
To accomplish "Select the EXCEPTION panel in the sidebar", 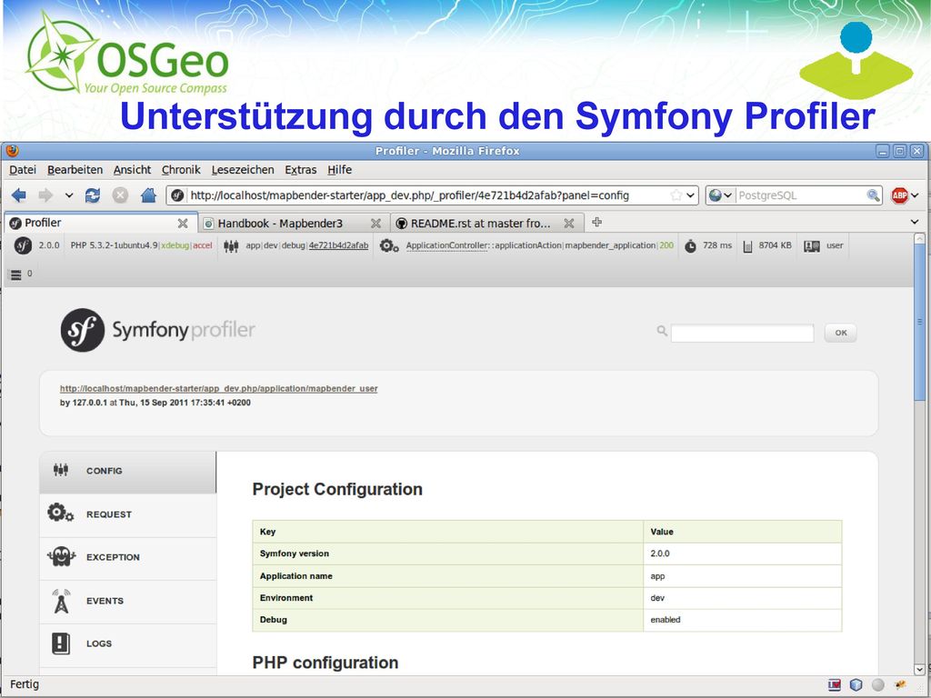I will [127, 557].
